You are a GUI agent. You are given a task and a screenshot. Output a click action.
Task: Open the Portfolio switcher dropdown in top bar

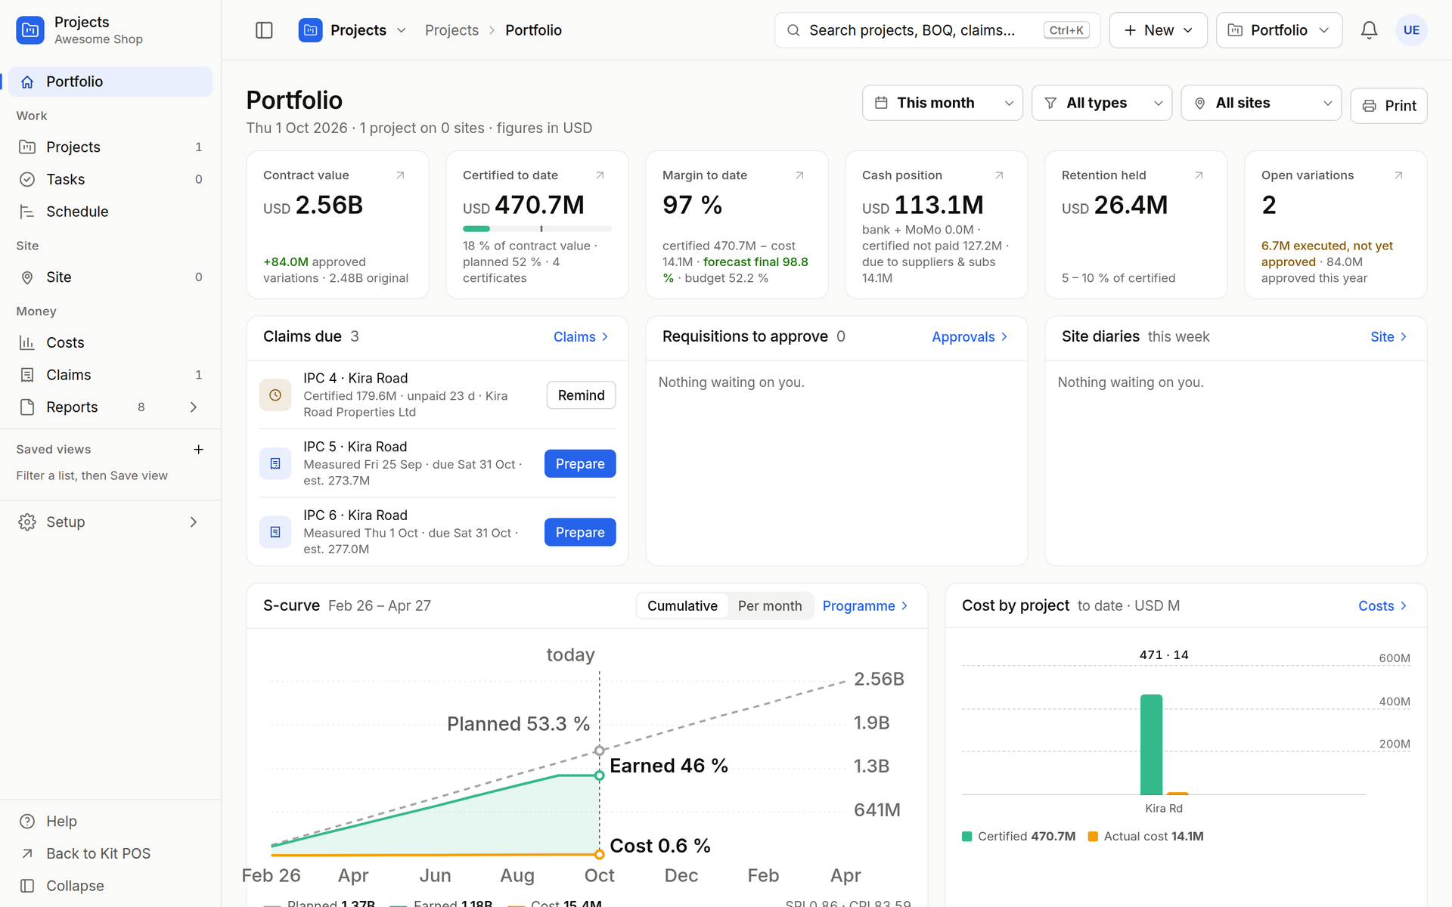pos(1279,30)
